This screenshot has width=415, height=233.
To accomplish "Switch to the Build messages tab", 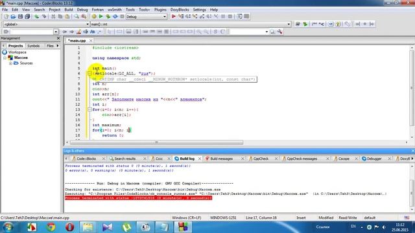I will pyautogui.click(x=221, y=159).
